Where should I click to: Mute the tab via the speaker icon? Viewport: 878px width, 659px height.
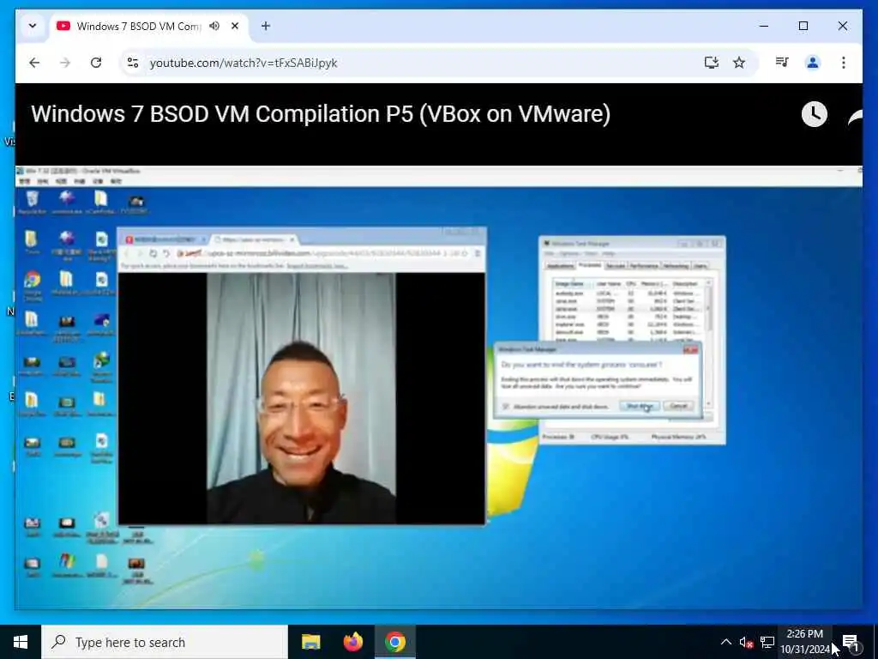click(x=214, y=26)
